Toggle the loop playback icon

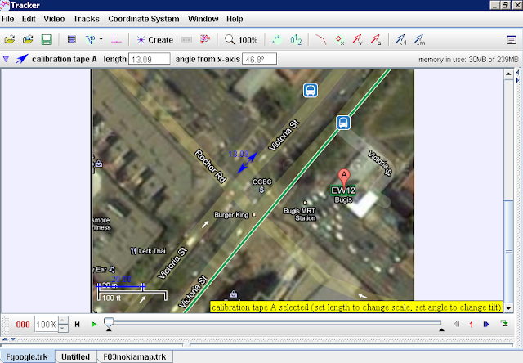click(x=504, y=324)
